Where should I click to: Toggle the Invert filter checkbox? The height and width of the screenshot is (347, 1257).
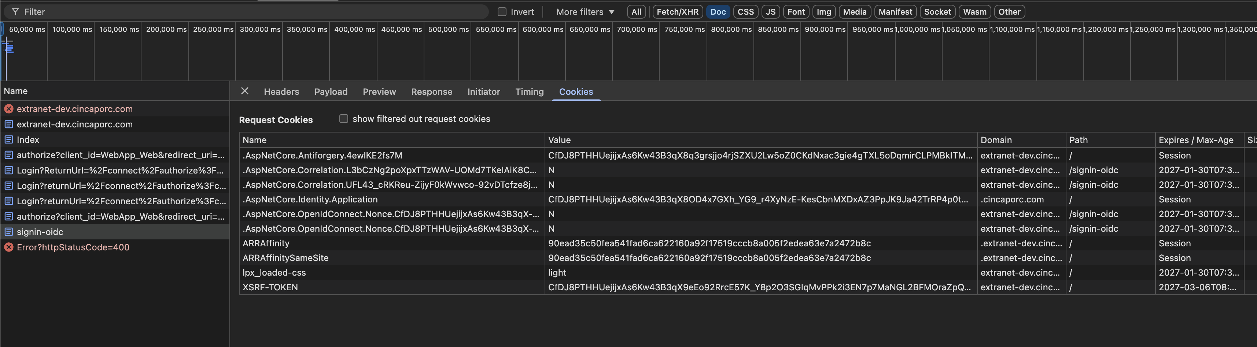coord(502,12)
